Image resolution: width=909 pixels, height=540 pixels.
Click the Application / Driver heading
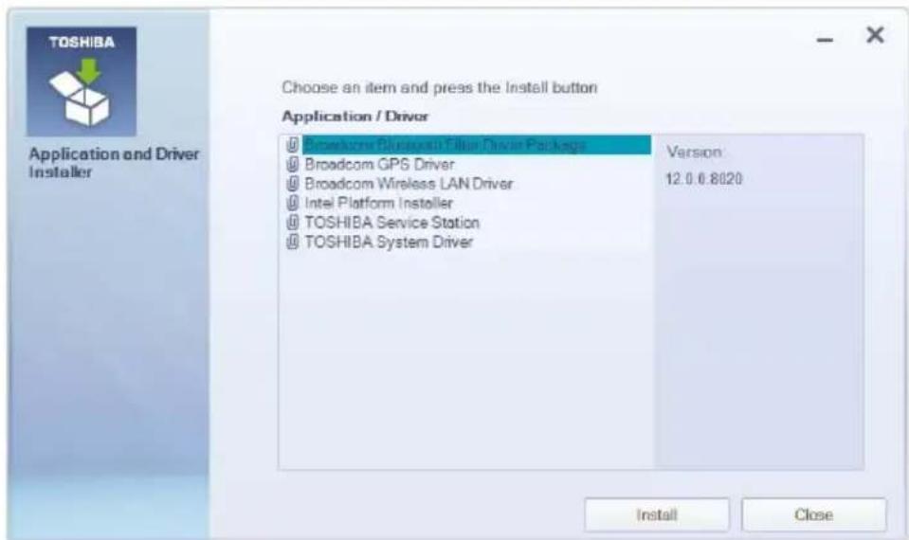(x=355, y=116)
